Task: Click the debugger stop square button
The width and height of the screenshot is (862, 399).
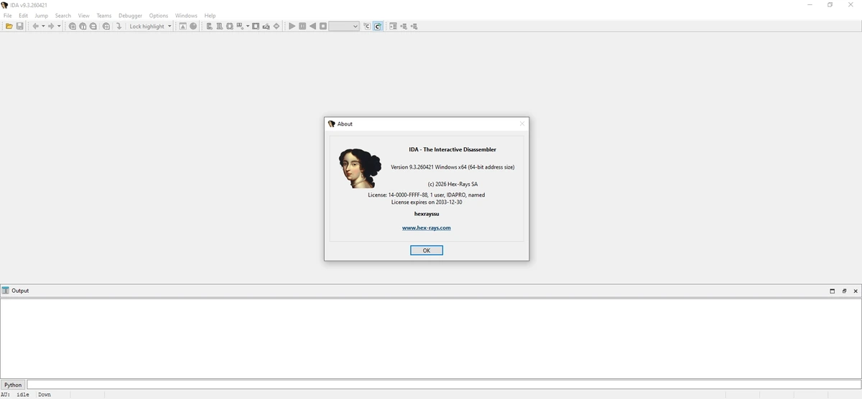Action: click(x=323, y=27)
